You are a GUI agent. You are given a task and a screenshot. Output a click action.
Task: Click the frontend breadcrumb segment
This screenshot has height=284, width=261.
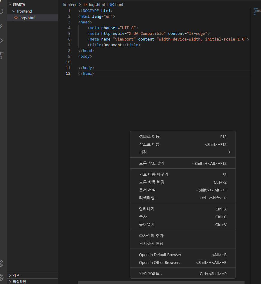coord(70,5)
